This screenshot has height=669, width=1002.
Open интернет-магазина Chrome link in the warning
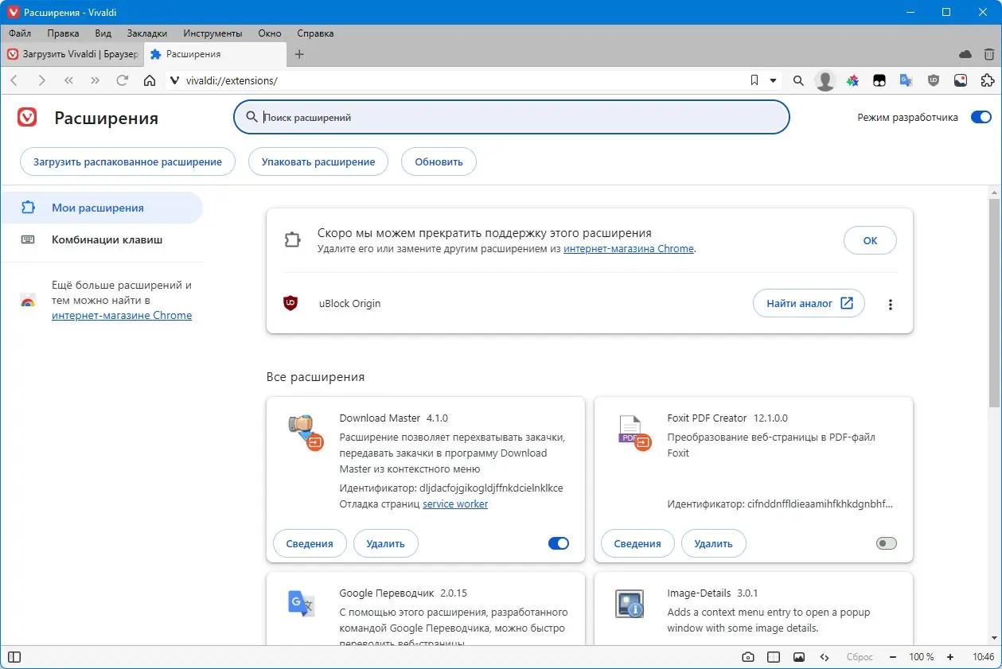[x=629, y=248]
